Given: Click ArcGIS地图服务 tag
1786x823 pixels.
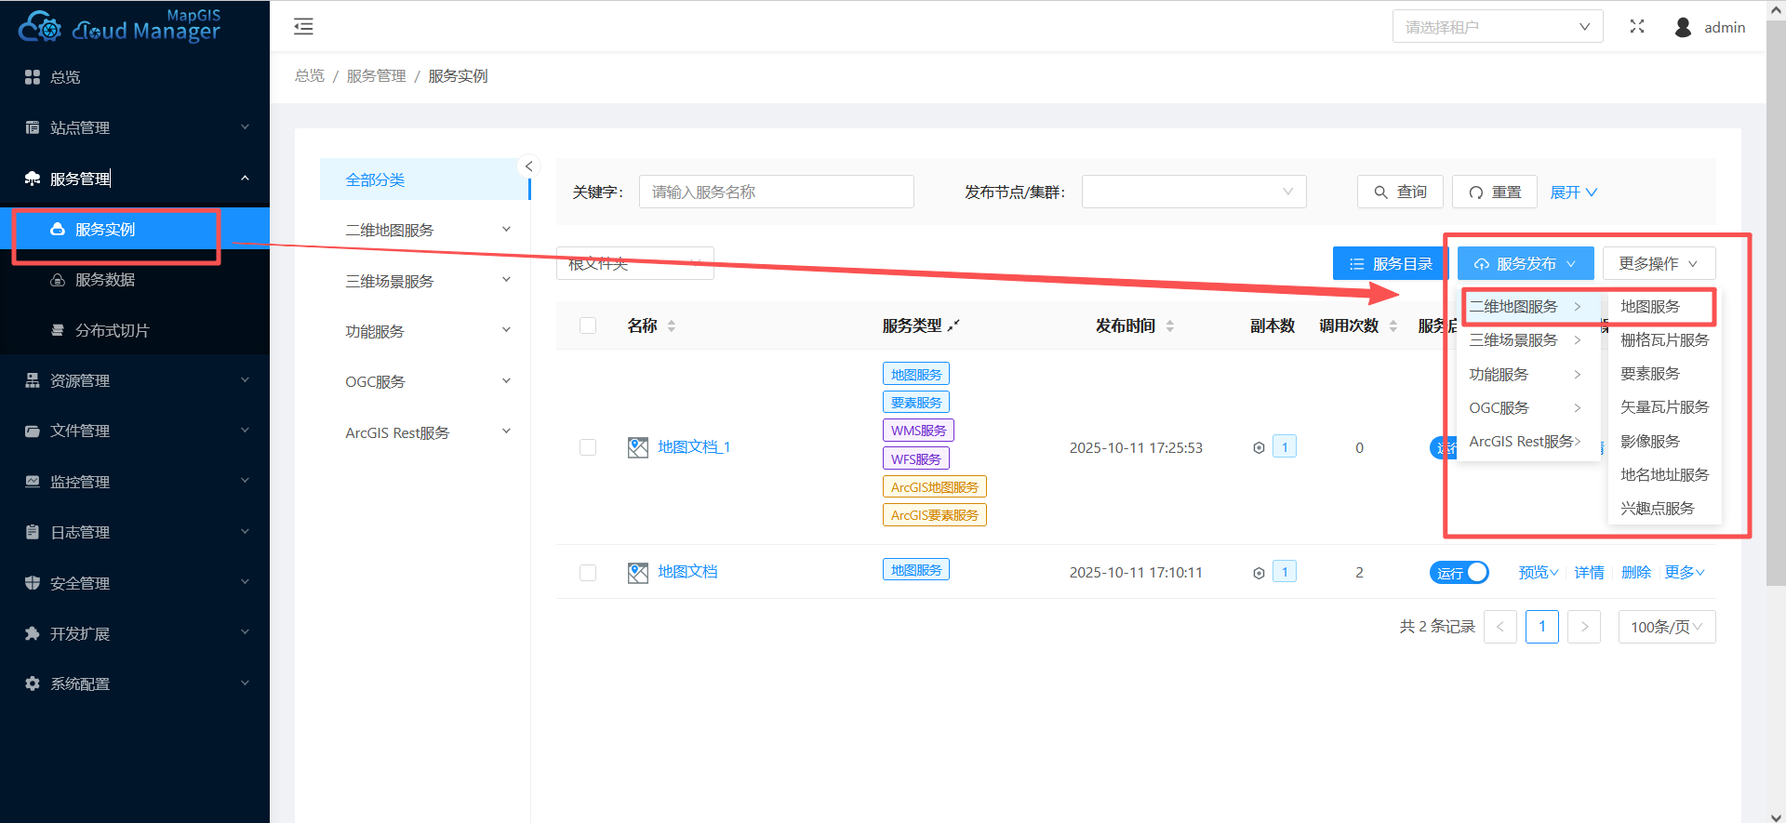Looking at the screenshot, I should (935, 486).
